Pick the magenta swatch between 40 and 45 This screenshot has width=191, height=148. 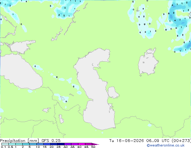coord(82,144)
